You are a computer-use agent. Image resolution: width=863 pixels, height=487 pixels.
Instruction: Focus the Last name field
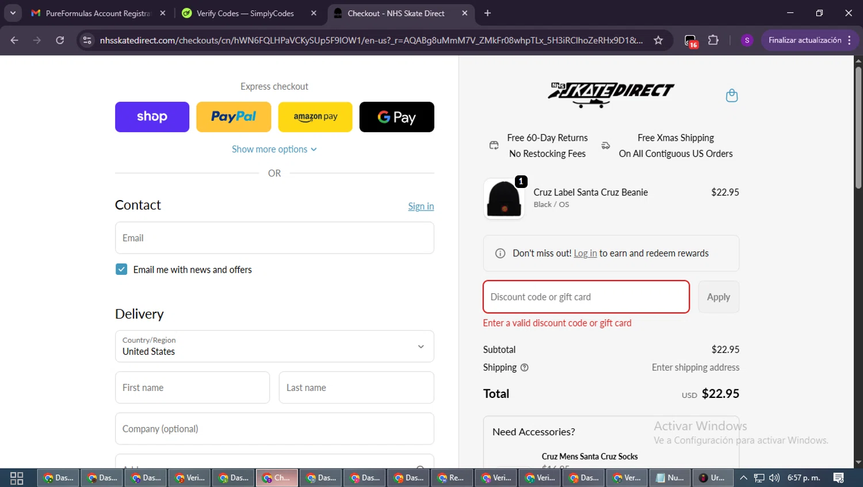pyautogui.click(x=356, y=388)
